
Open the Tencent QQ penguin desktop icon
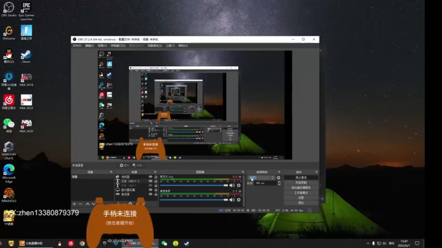pos(9,56)
